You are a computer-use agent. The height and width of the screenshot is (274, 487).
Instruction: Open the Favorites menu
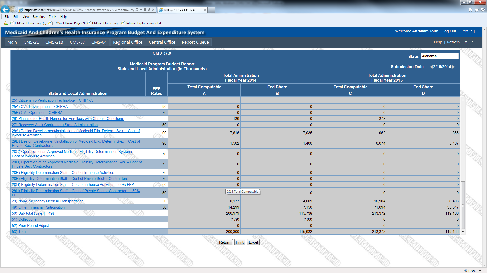coord(39,17)
